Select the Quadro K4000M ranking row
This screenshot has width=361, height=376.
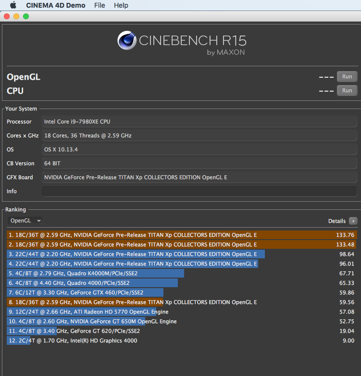coord(182,273)
